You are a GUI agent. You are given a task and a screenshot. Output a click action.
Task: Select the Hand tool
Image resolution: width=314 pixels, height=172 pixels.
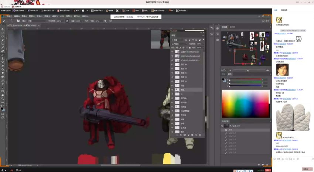click(x=3, y=95)
